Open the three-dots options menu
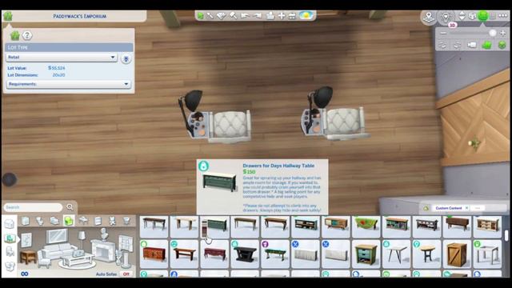The height and width of the screenshot is (288, 512). point(503,16)
